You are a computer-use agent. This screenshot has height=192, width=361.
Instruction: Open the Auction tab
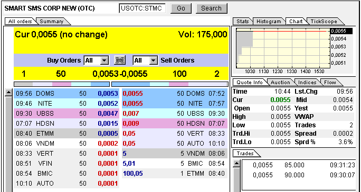point(280,82)
